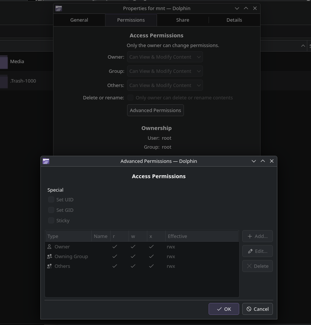Select the .Trash-1000 folder icon
The height and width of the screenshot is (325, 311).
4,81
